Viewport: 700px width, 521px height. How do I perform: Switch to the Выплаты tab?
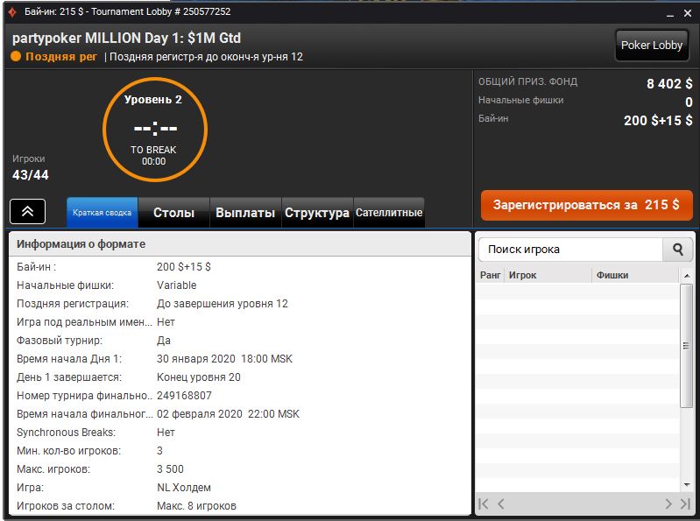click(x=245, y=212)
